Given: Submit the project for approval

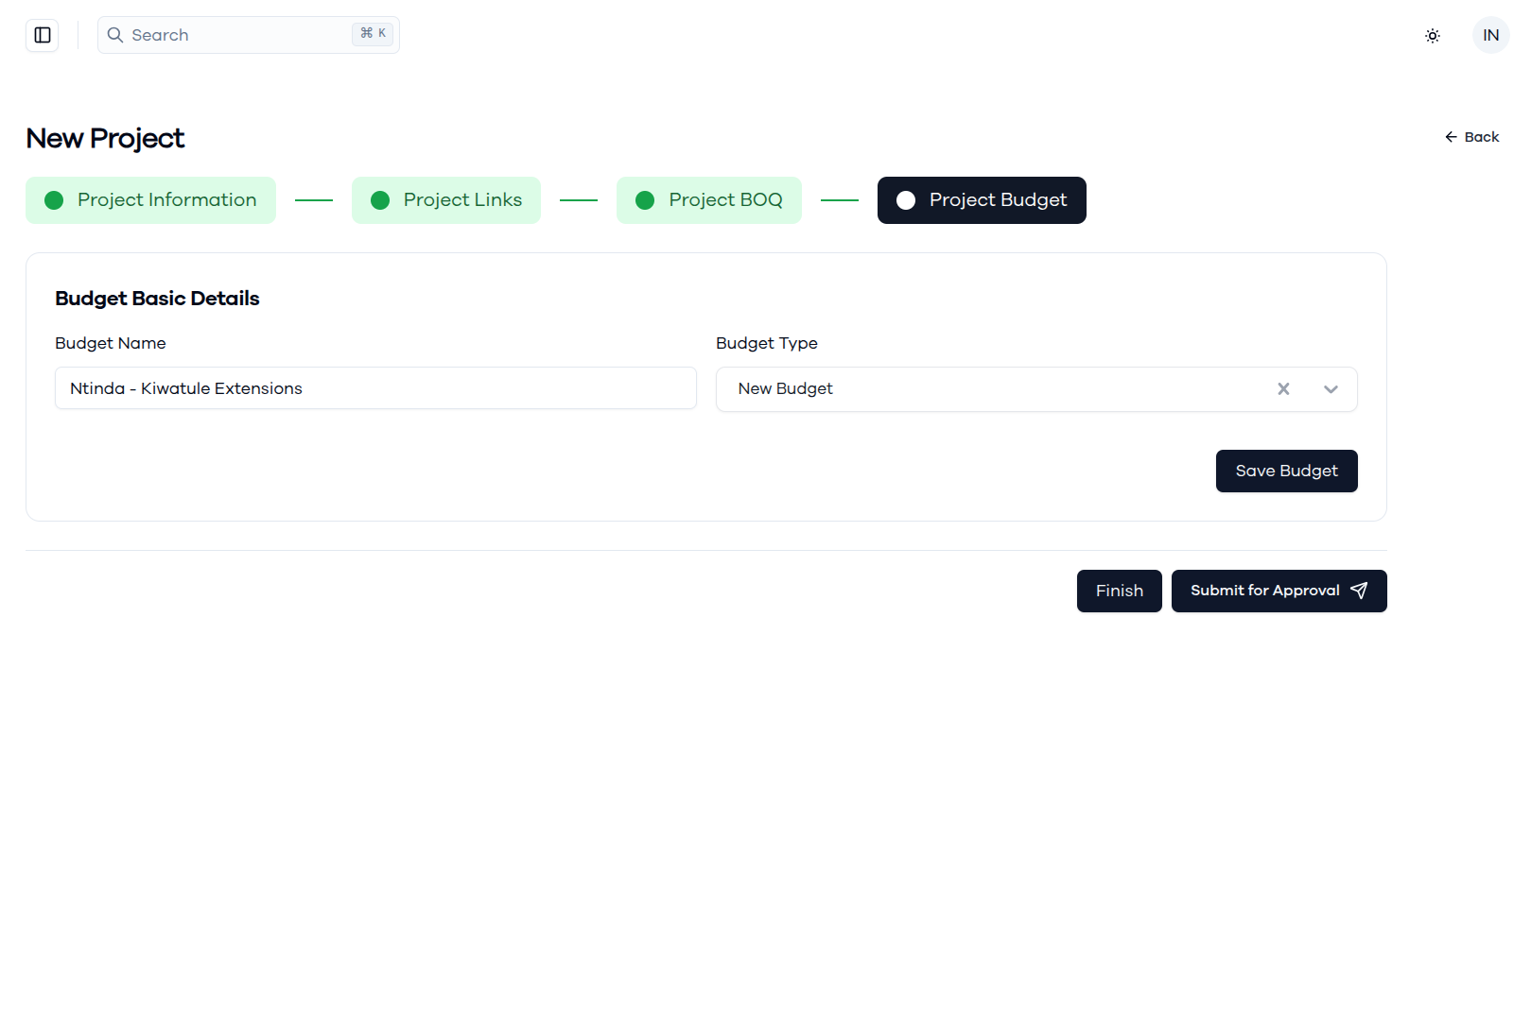Looking at the screenshot, I should tap(1279, 591).
